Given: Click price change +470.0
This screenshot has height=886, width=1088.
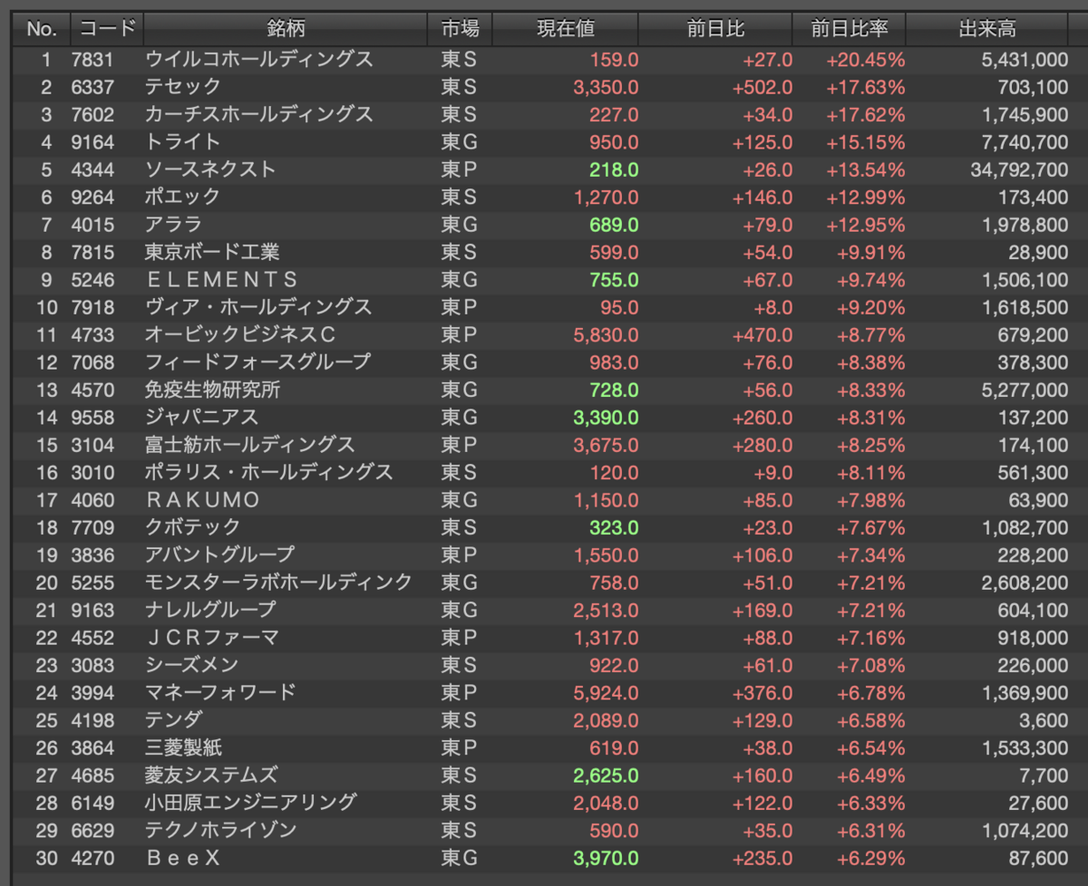Looking at the screenshot, I should point(762,334).
